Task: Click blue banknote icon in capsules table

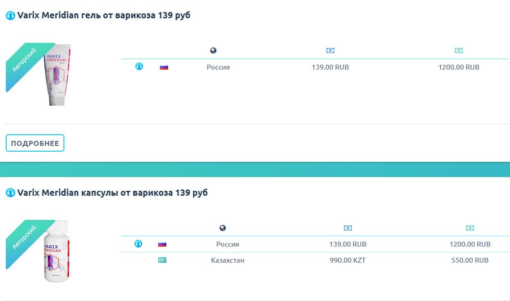Action: [348, 228]
